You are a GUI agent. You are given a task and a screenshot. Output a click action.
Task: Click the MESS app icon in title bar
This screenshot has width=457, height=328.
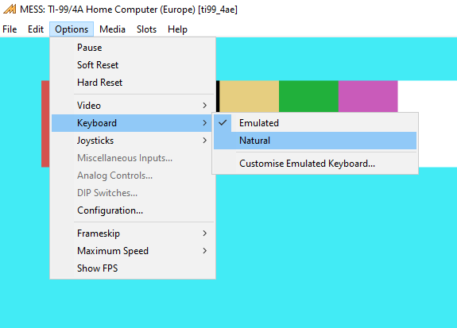coord(10,10)
